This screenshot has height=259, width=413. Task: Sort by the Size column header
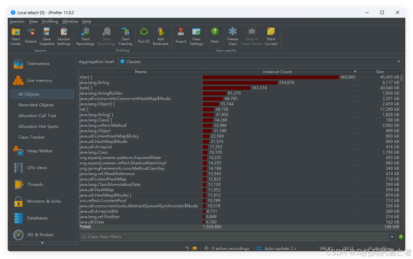coord(380,72)
